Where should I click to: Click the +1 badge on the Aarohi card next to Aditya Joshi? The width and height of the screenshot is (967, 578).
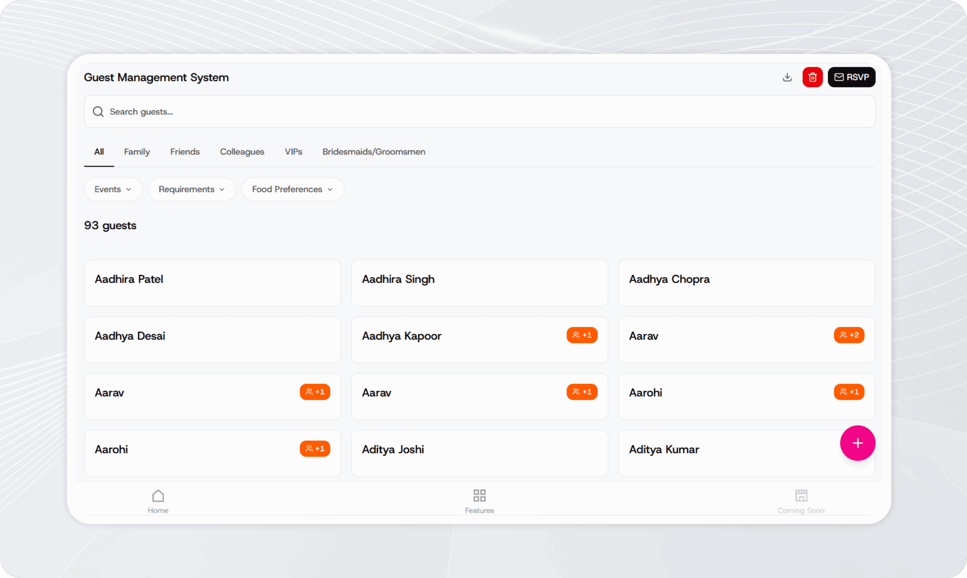tap(315, 449)
